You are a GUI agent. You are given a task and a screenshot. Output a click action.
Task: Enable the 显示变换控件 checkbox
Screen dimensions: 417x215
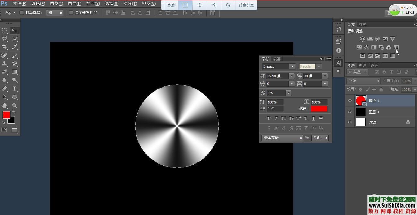(71, 13)
